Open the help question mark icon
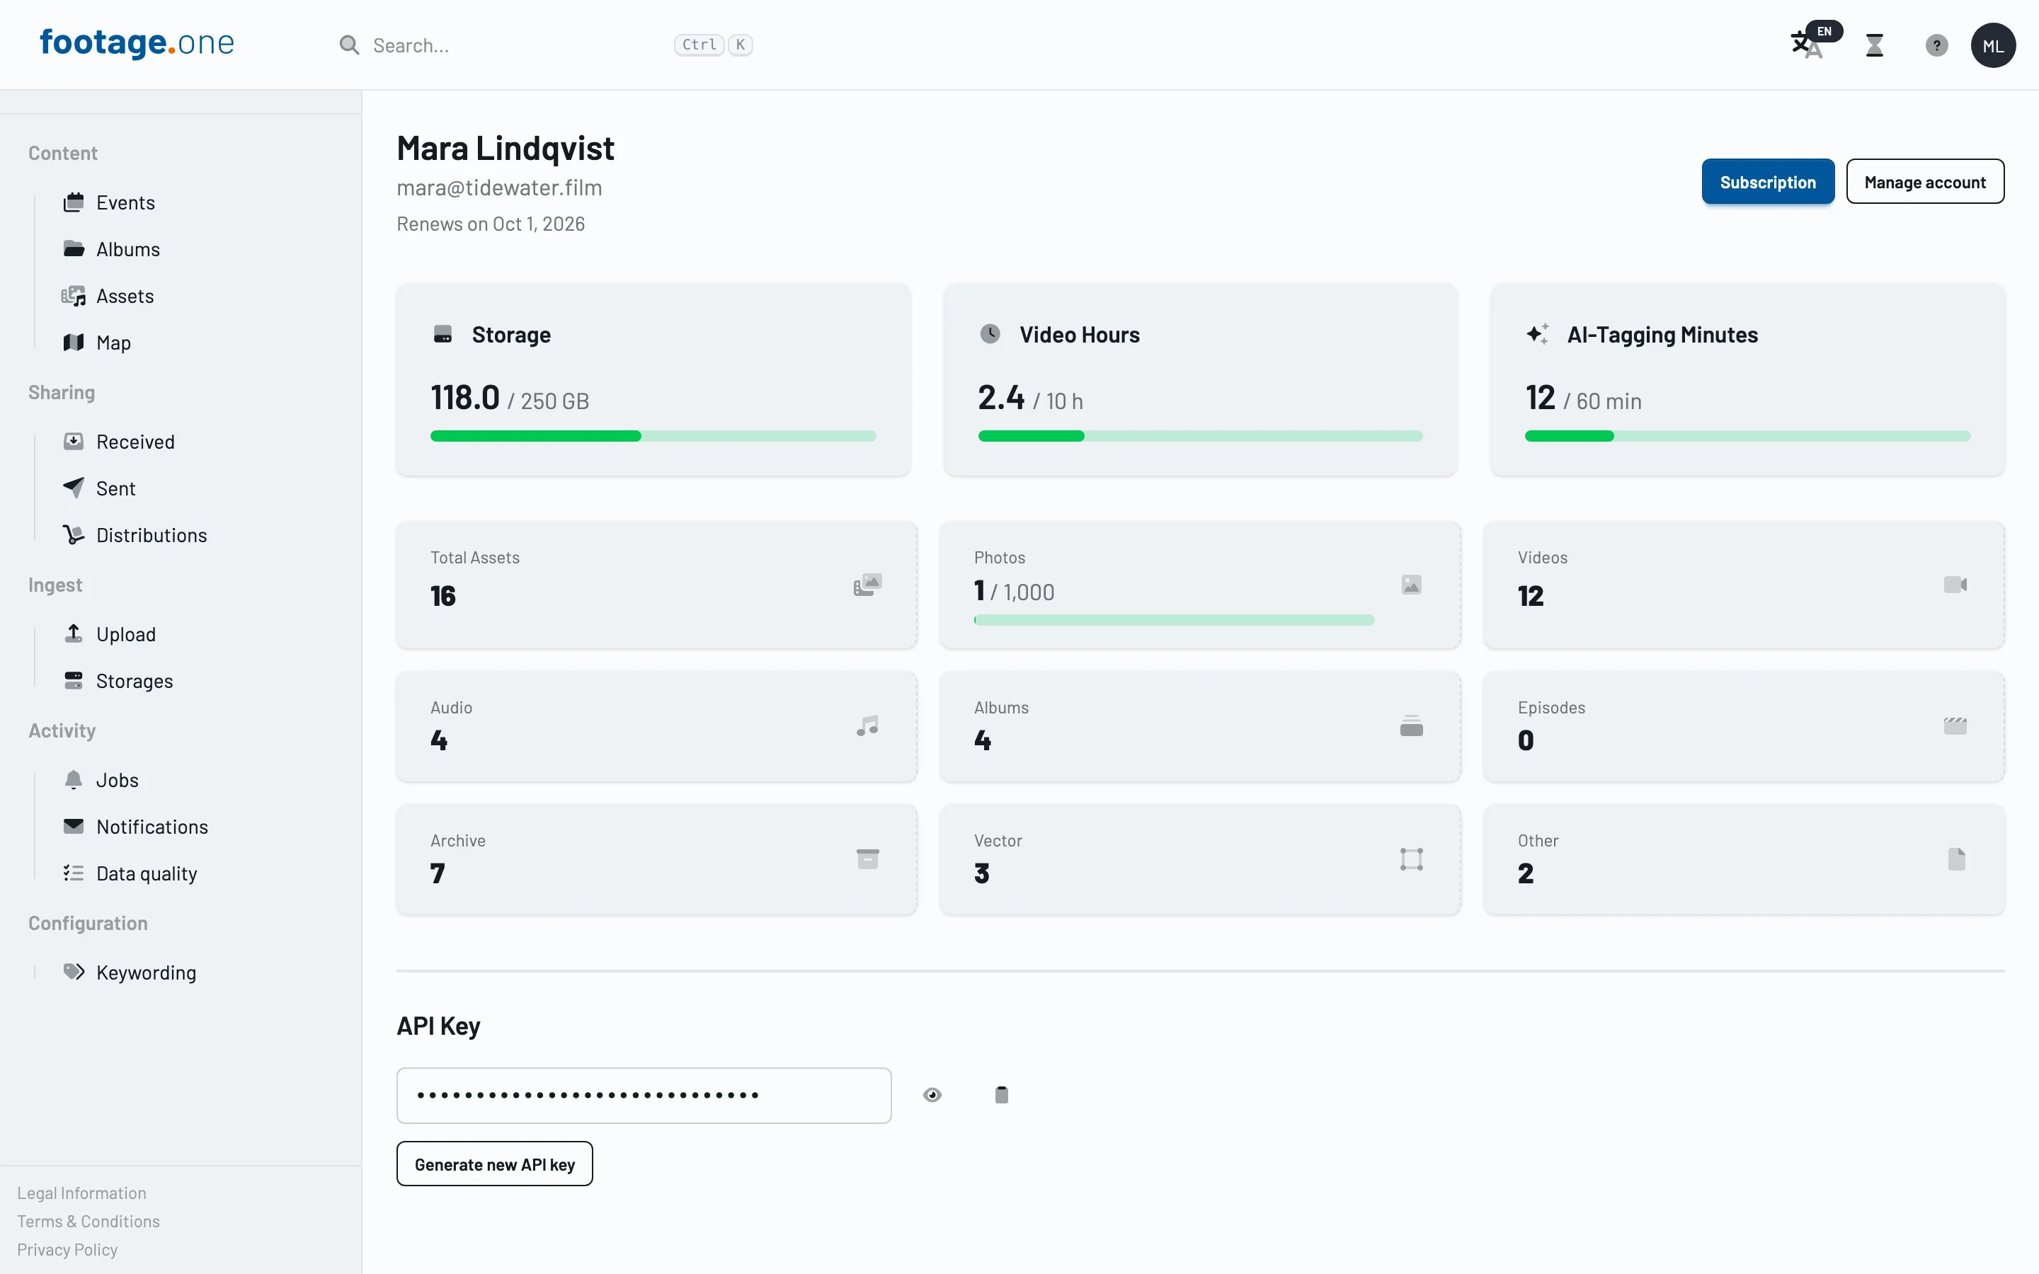The image size is (2039, 1274). (x=1937, y=45)
